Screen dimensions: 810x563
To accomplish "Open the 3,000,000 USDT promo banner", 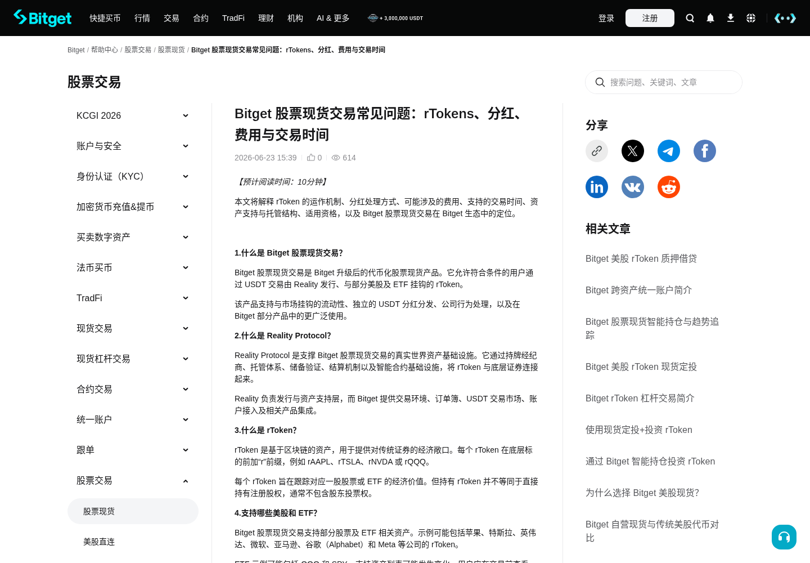I will 395,18.
